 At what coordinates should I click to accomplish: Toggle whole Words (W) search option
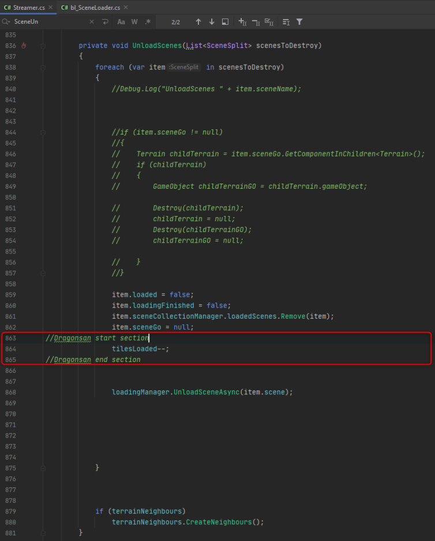click(x=134, y=22)
